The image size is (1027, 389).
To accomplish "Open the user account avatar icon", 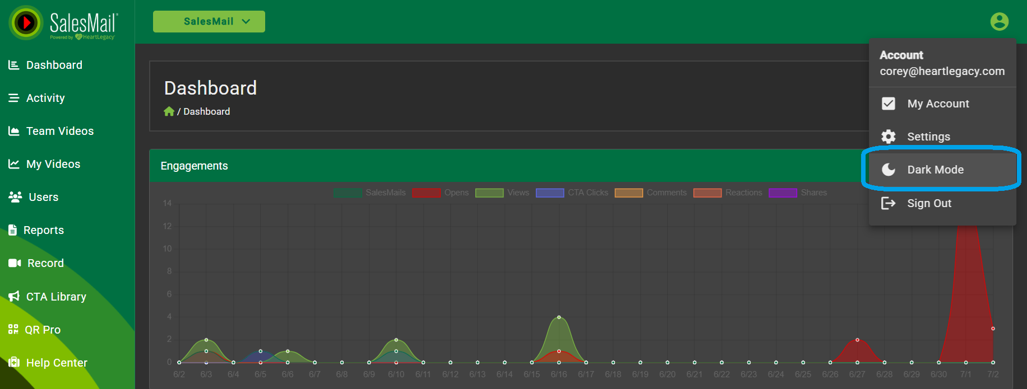I will 999,22.
